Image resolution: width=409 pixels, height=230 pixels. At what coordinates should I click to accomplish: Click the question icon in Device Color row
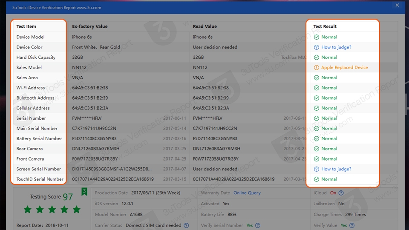click(x=317, y=47)
